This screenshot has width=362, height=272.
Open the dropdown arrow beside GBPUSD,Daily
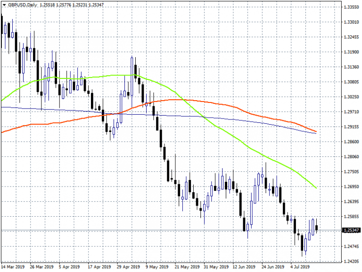click(4, 5)
